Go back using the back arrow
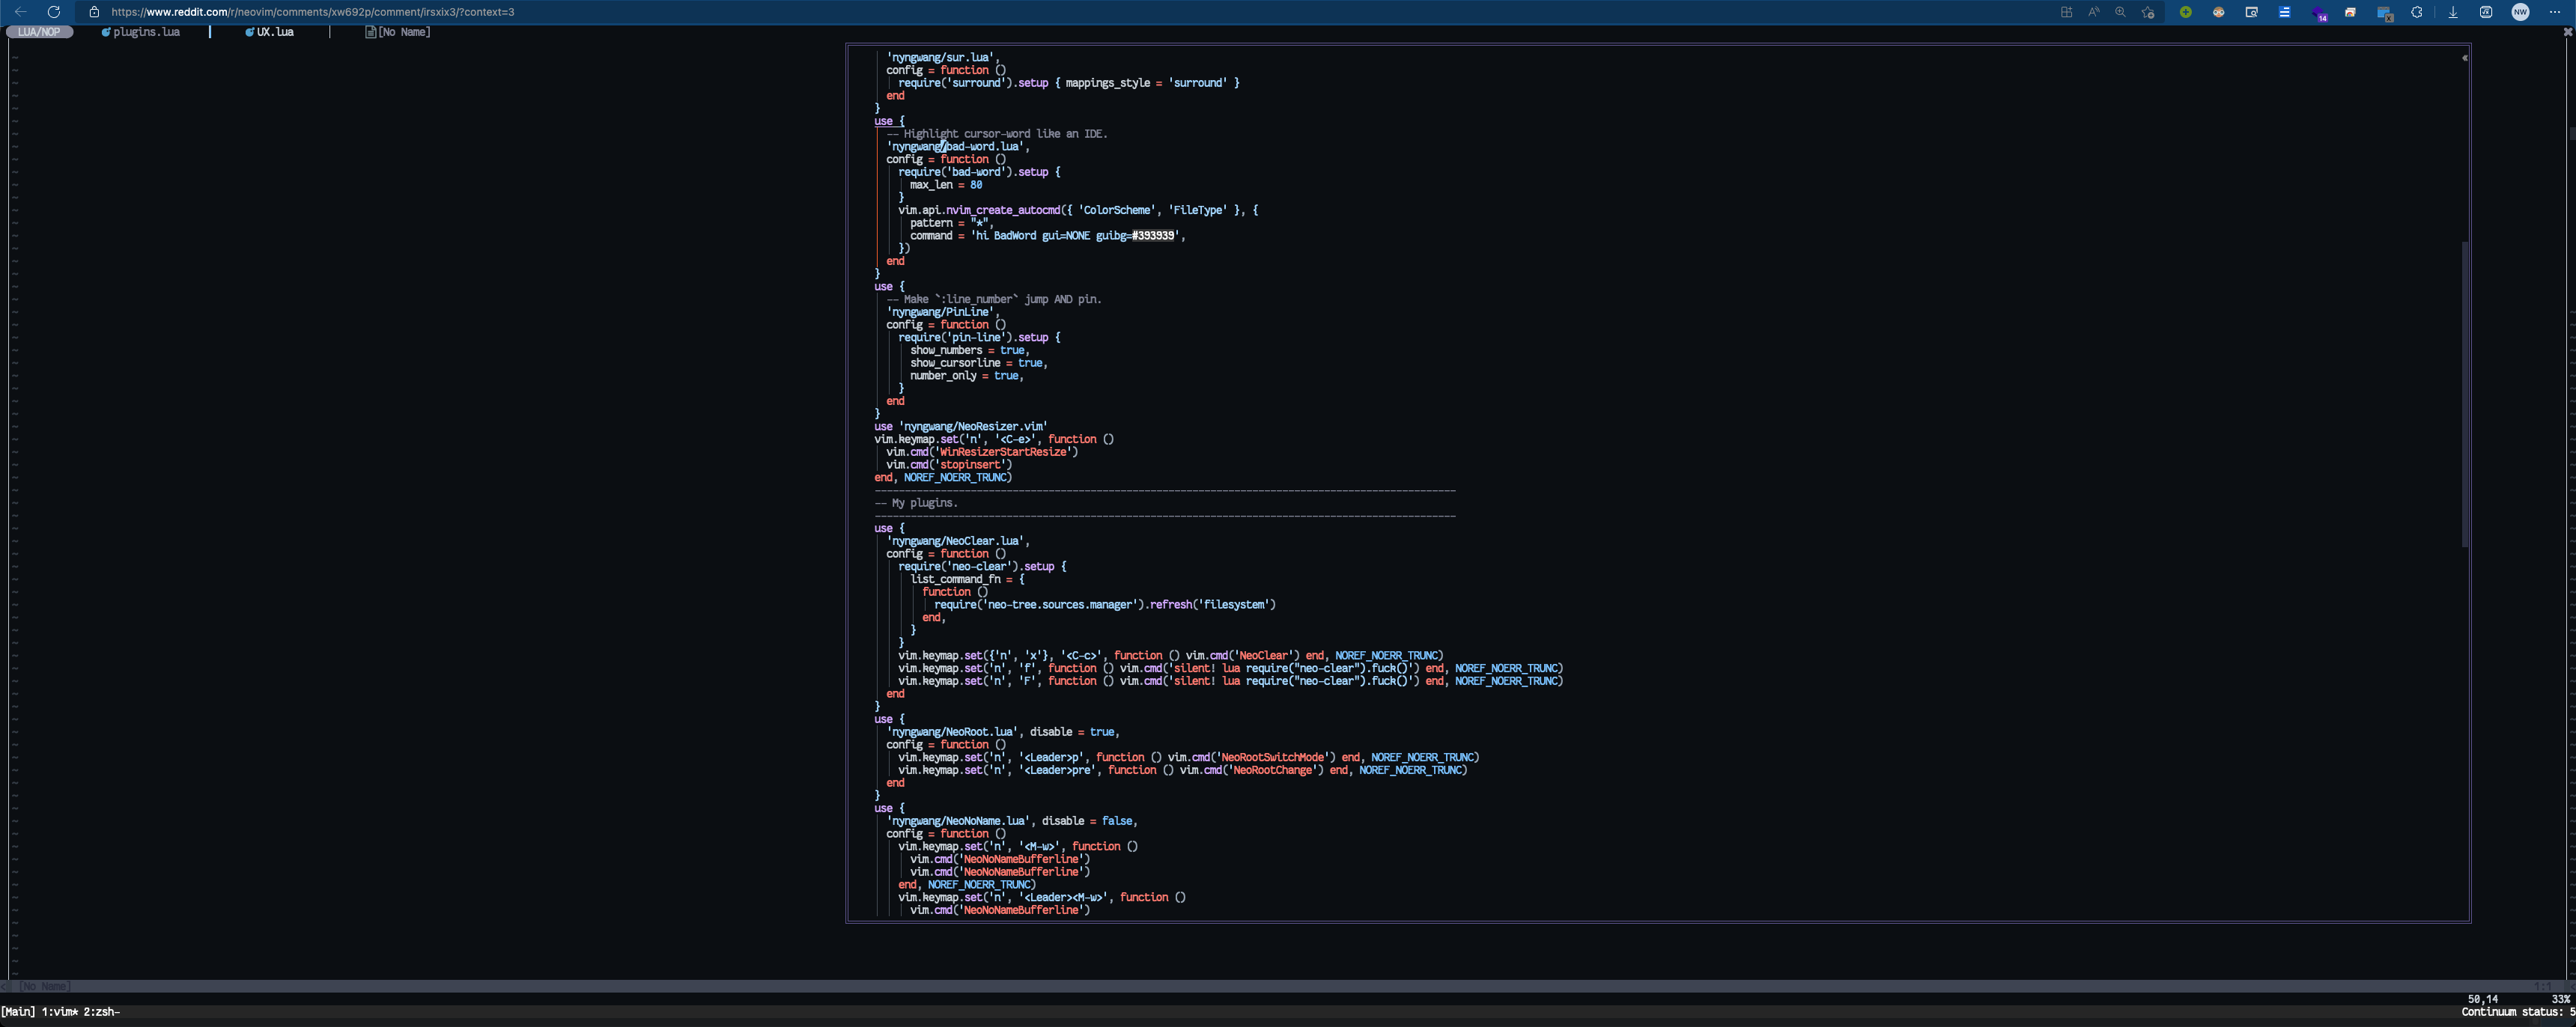2576x1027 pixels. click(x=19, y=12)
